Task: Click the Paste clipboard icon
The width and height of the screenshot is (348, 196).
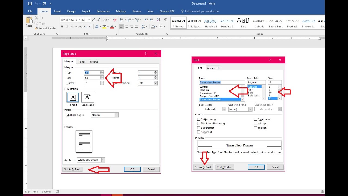Action: 29,20
